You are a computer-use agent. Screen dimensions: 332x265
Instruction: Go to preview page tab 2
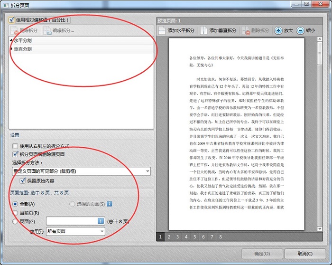[169, 237]
